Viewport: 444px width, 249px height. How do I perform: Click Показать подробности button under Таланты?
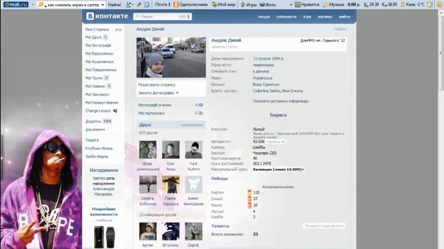tap(324, 226)
